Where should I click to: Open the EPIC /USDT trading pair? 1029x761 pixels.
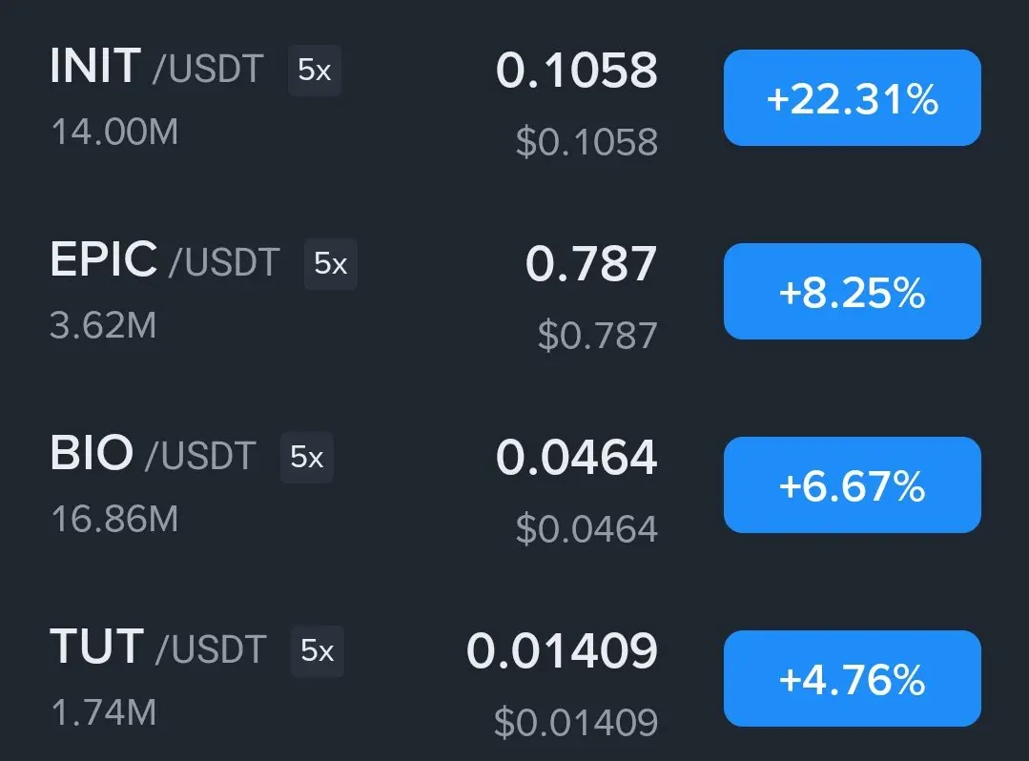(165, 260)
